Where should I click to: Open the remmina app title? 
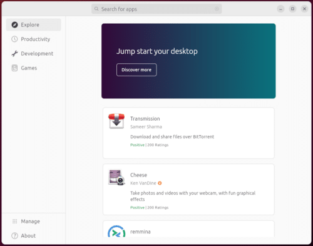pos(140,232)
